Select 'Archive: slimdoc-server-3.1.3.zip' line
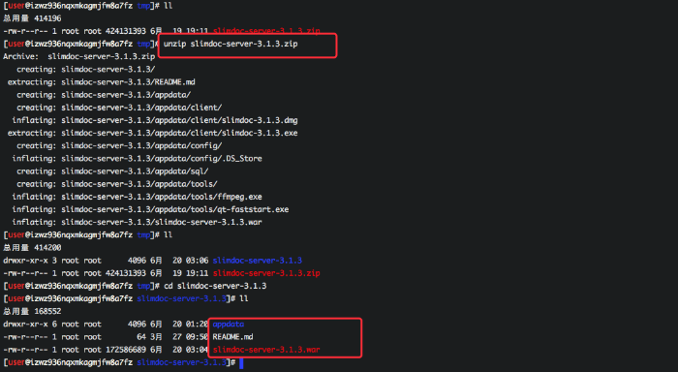This screenshot has width=678, height=372. [x=79, y=56]
